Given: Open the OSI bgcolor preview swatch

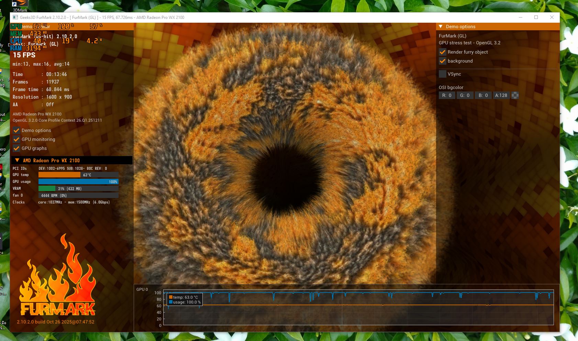Looking at the screenshot, I should pyautogui.click(x=515, y=96).
